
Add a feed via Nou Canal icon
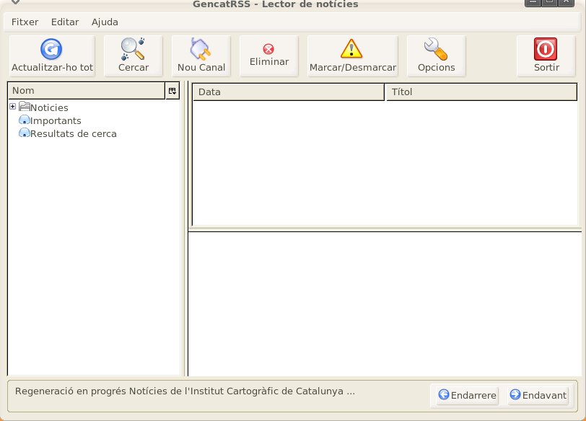tap(200, 49)
